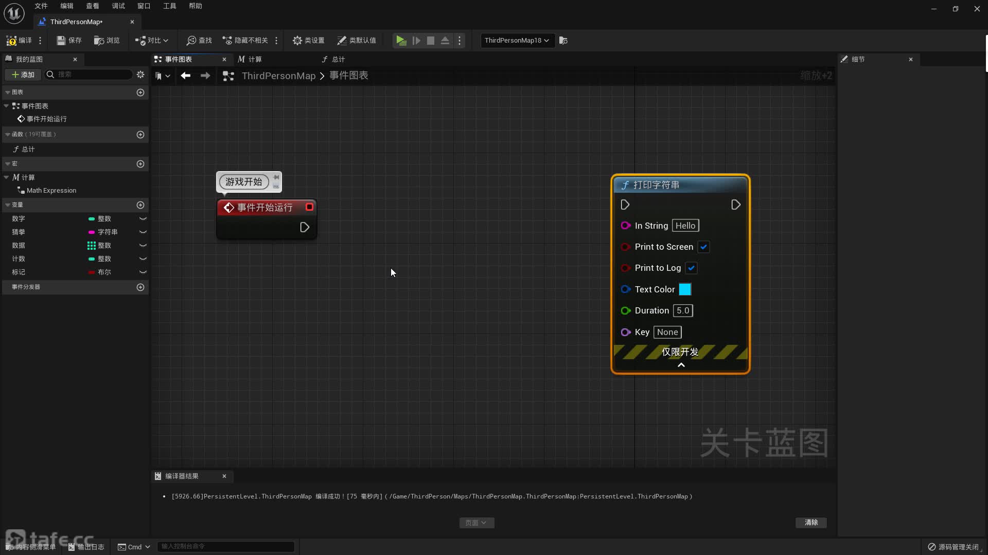Click the debug object select icon
The height and width of the screenshot is (555, 988).
(x=563, y=40)
